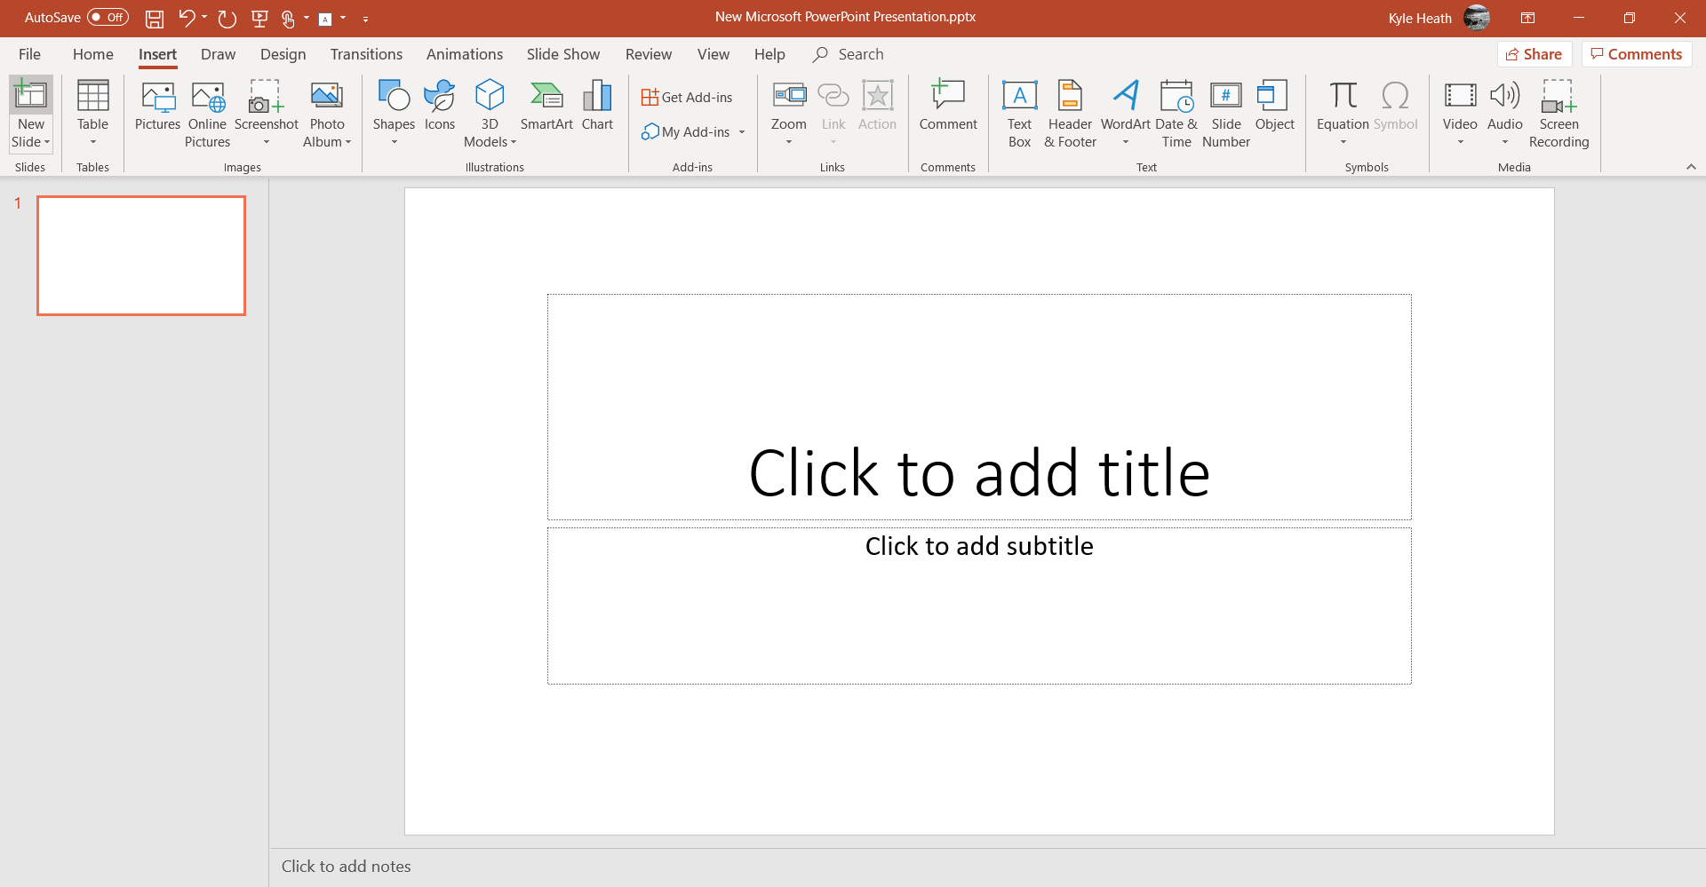The image size is (1706, 887).
Task: Insert a 3D Model
Action: [x=489, y=111]
